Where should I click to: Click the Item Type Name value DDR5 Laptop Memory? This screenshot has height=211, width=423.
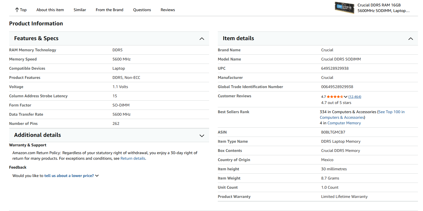[341, 141]
